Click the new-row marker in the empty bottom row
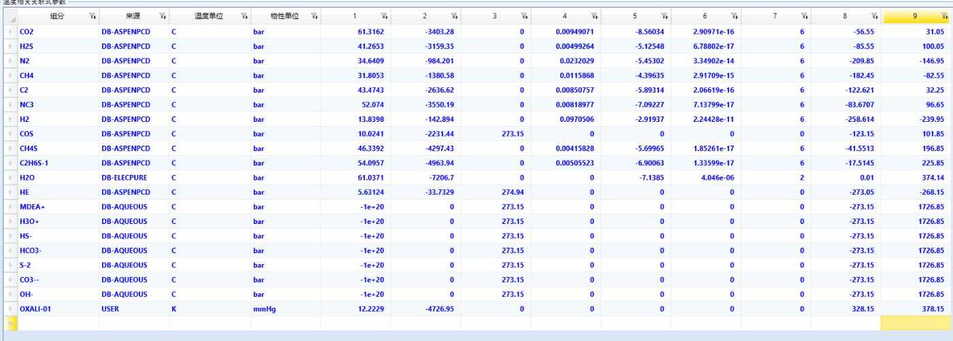 [9, 323]
